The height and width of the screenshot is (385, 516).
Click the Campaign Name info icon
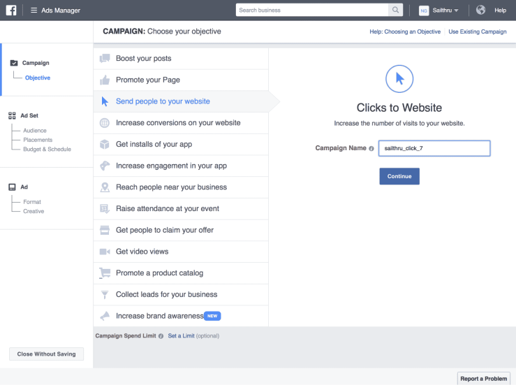[x=371, y=149]
